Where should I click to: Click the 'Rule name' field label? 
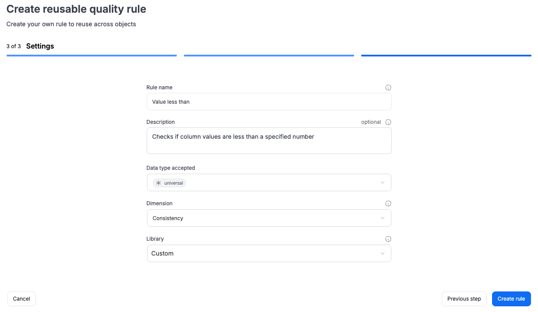[x=159, y=88]
